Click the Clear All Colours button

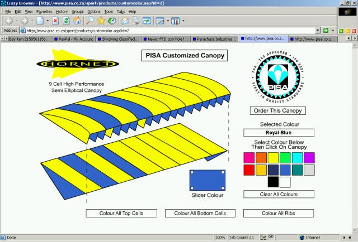pyautogui.click(x=279, y=194)
